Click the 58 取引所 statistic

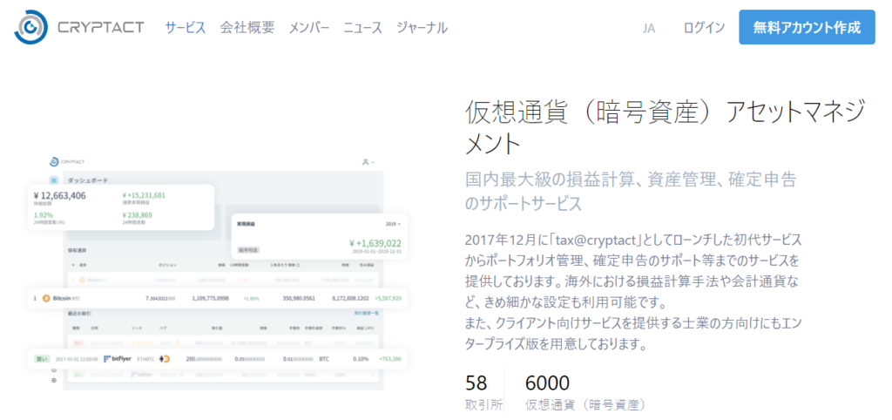point(483,393)
